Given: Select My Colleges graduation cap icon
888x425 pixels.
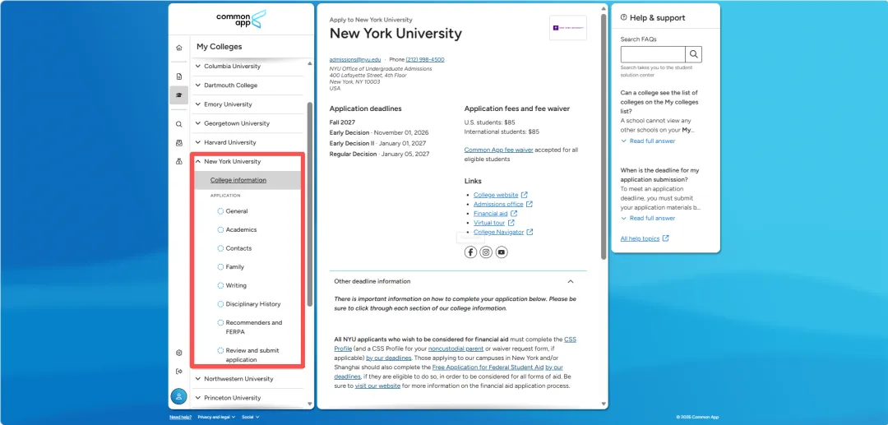Looking at the screenshot, I should tap(179, 95).
